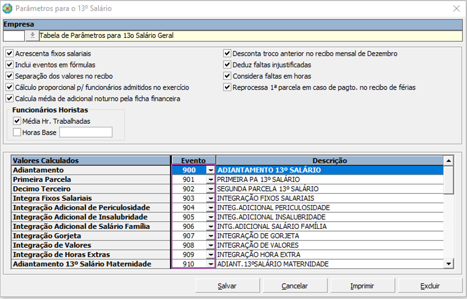
Task: Select INTEGRAÇÃO FIXOS SALARIAIS description cell
Action: point(330,198)
